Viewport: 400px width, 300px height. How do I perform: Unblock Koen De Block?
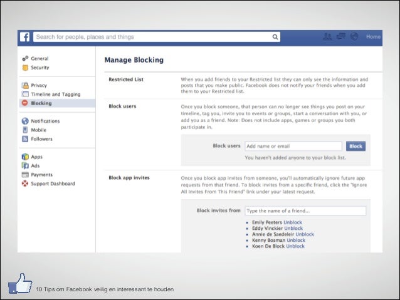coord(295,246)
